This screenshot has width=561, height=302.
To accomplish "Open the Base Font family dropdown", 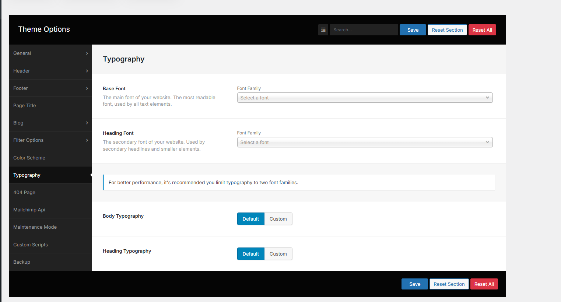I will pyautogui.click(x=365, y=98).
